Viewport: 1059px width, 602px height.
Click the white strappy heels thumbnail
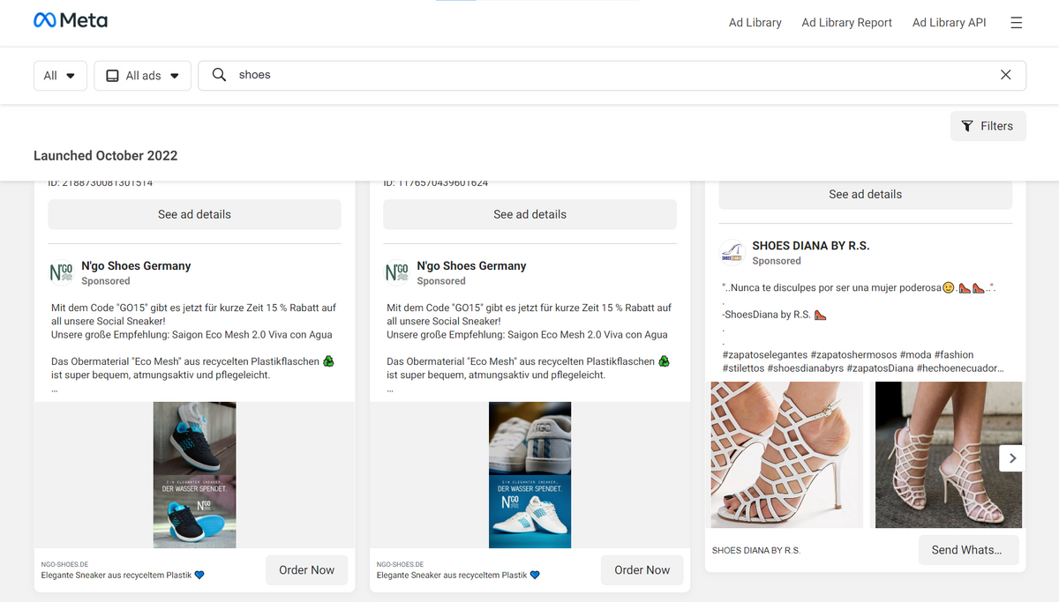click(x=785, y=455)
